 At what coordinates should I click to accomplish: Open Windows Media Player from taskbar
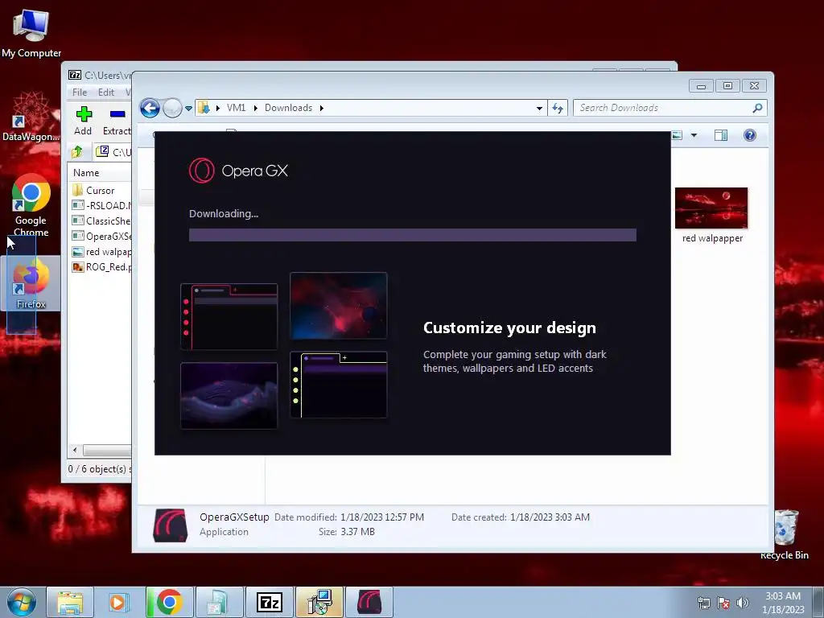coord(119,602)
